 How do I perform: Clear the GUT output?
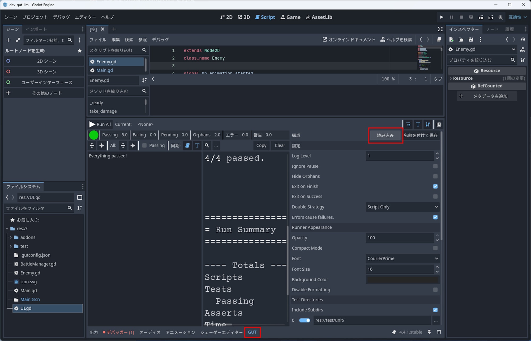(x=280, y=146)
